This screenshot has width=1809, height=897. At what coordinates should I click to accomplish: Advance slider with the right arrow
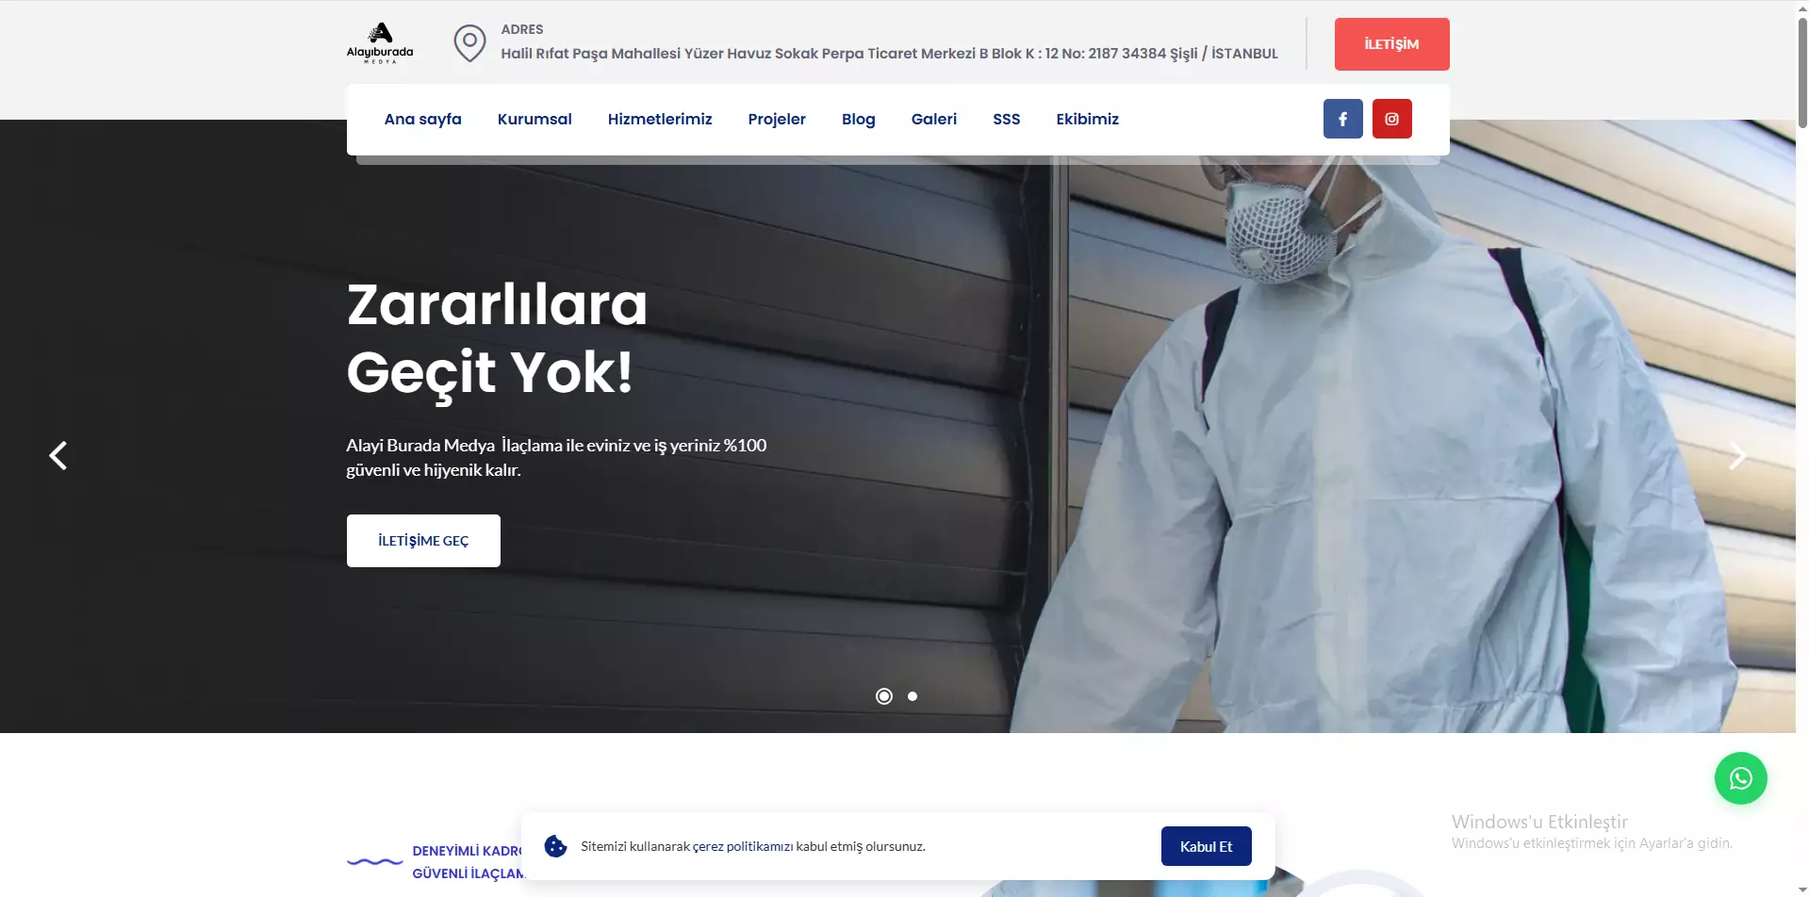pyautogui.click(x=1739, y=455)
